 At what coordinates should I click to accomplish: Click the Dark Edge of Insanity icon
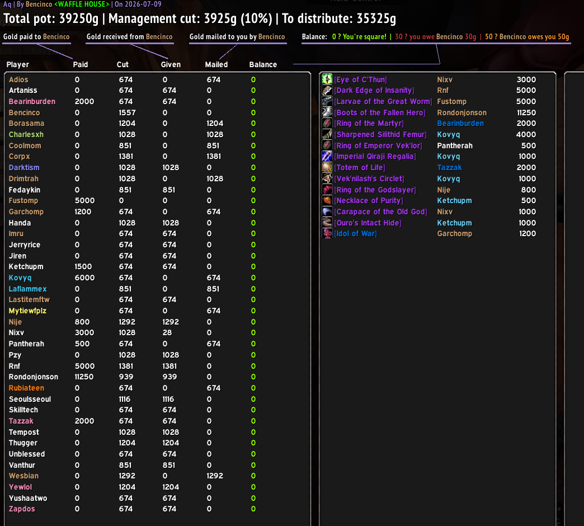coord(327,91)
